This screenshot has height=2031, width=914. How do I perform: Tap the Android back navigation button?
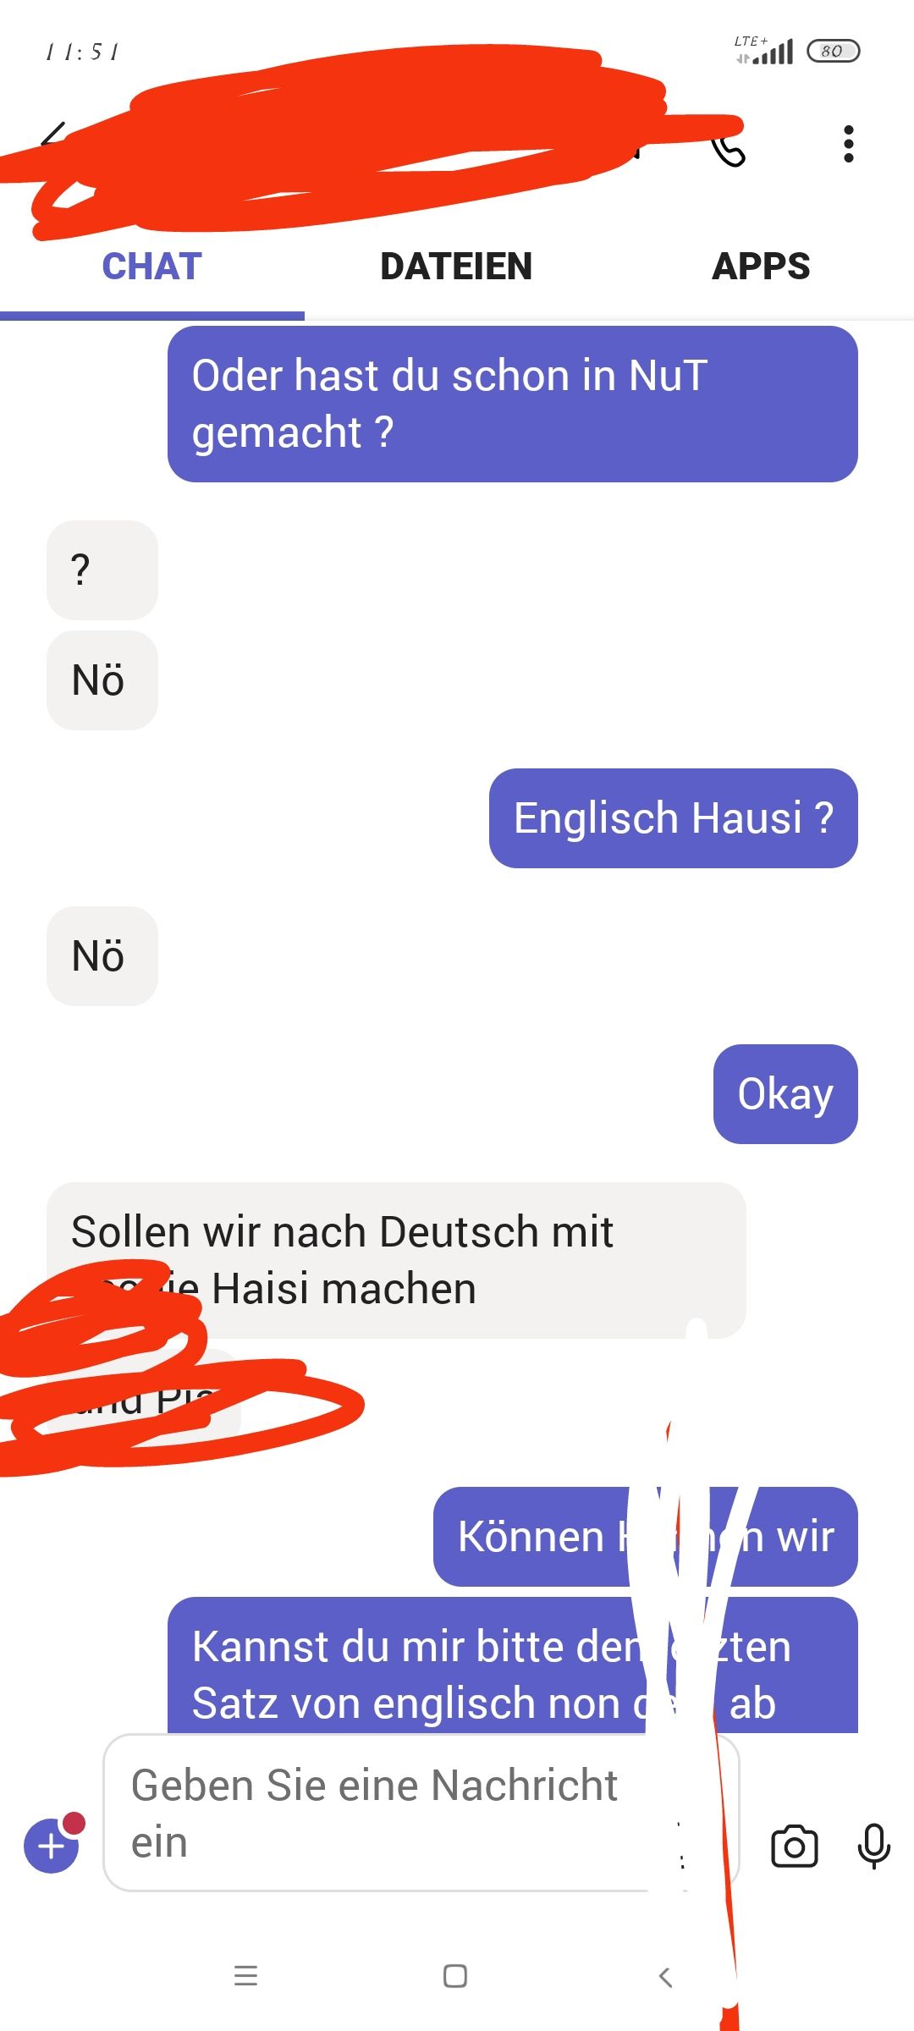[665, 1976]
